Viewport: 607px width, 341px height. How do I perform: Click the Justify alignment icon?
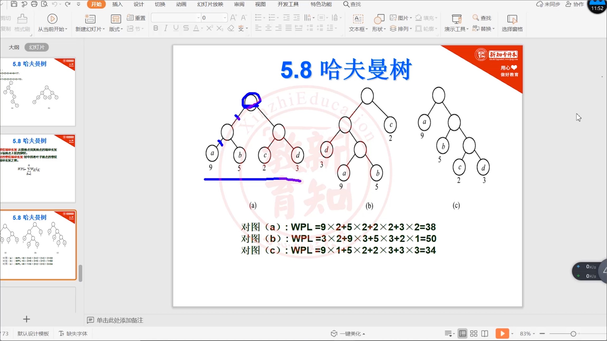click(x=288, y=28)
